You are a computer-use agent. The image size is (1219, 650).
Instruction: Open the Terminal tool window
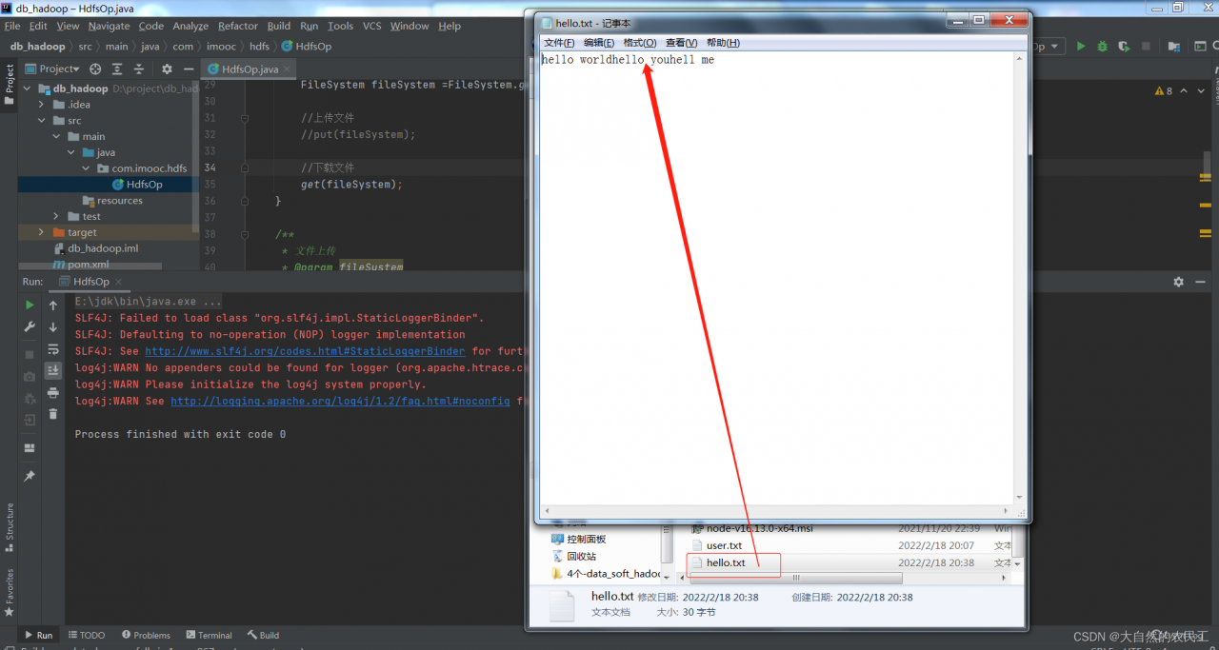(x=209, y=635)
